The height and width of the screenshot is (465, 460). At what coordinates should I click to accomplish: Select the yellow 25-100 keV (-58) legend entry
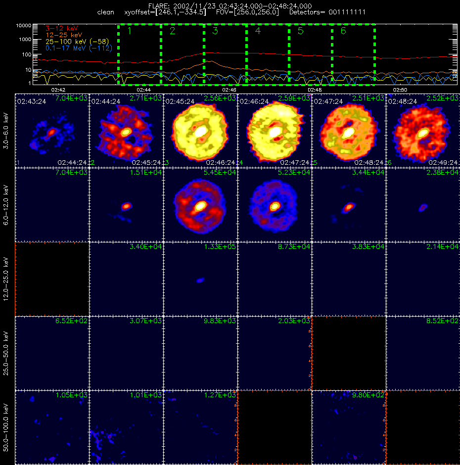77,42
